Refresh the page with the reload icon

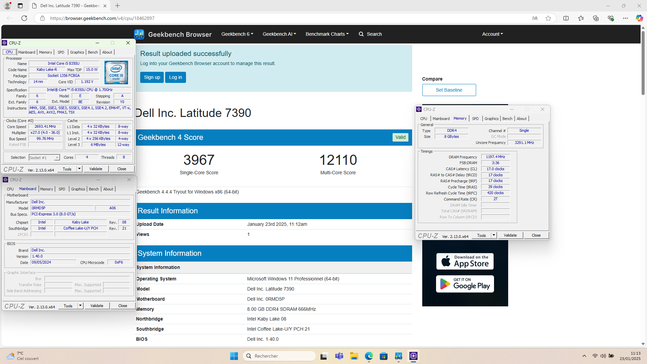coord(24,18)
